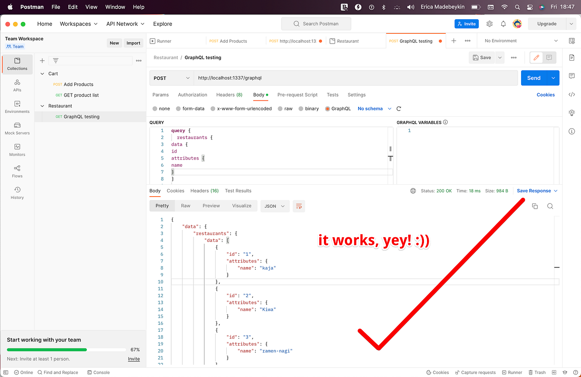Open the No Environment selector dropdown

[x=519, y=41]
